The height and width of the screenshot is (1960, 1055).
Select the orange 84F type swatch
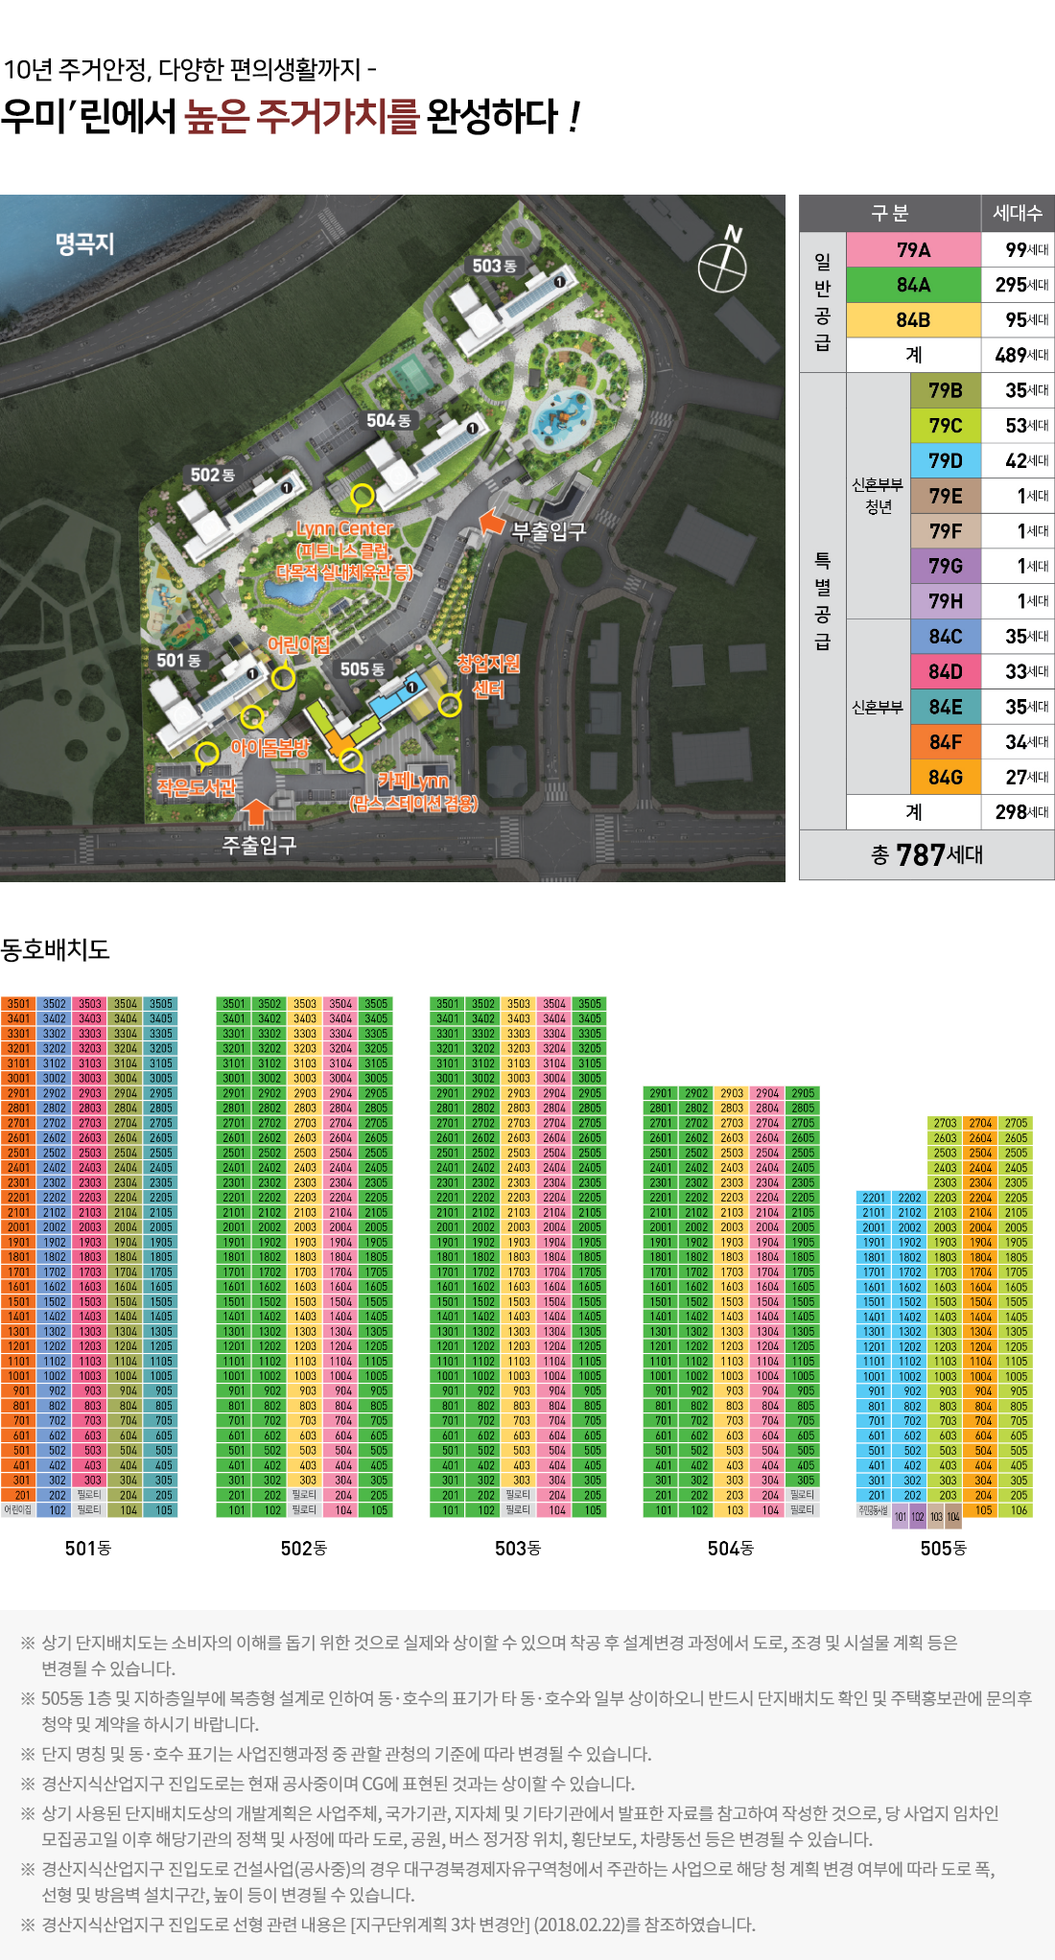(x=945, y=742)
